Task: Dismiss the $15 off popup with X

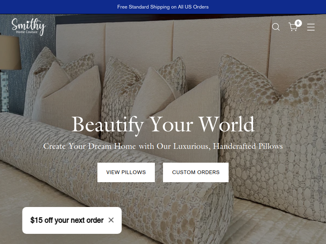Action: pyautogui.click(x=111, y=220)
